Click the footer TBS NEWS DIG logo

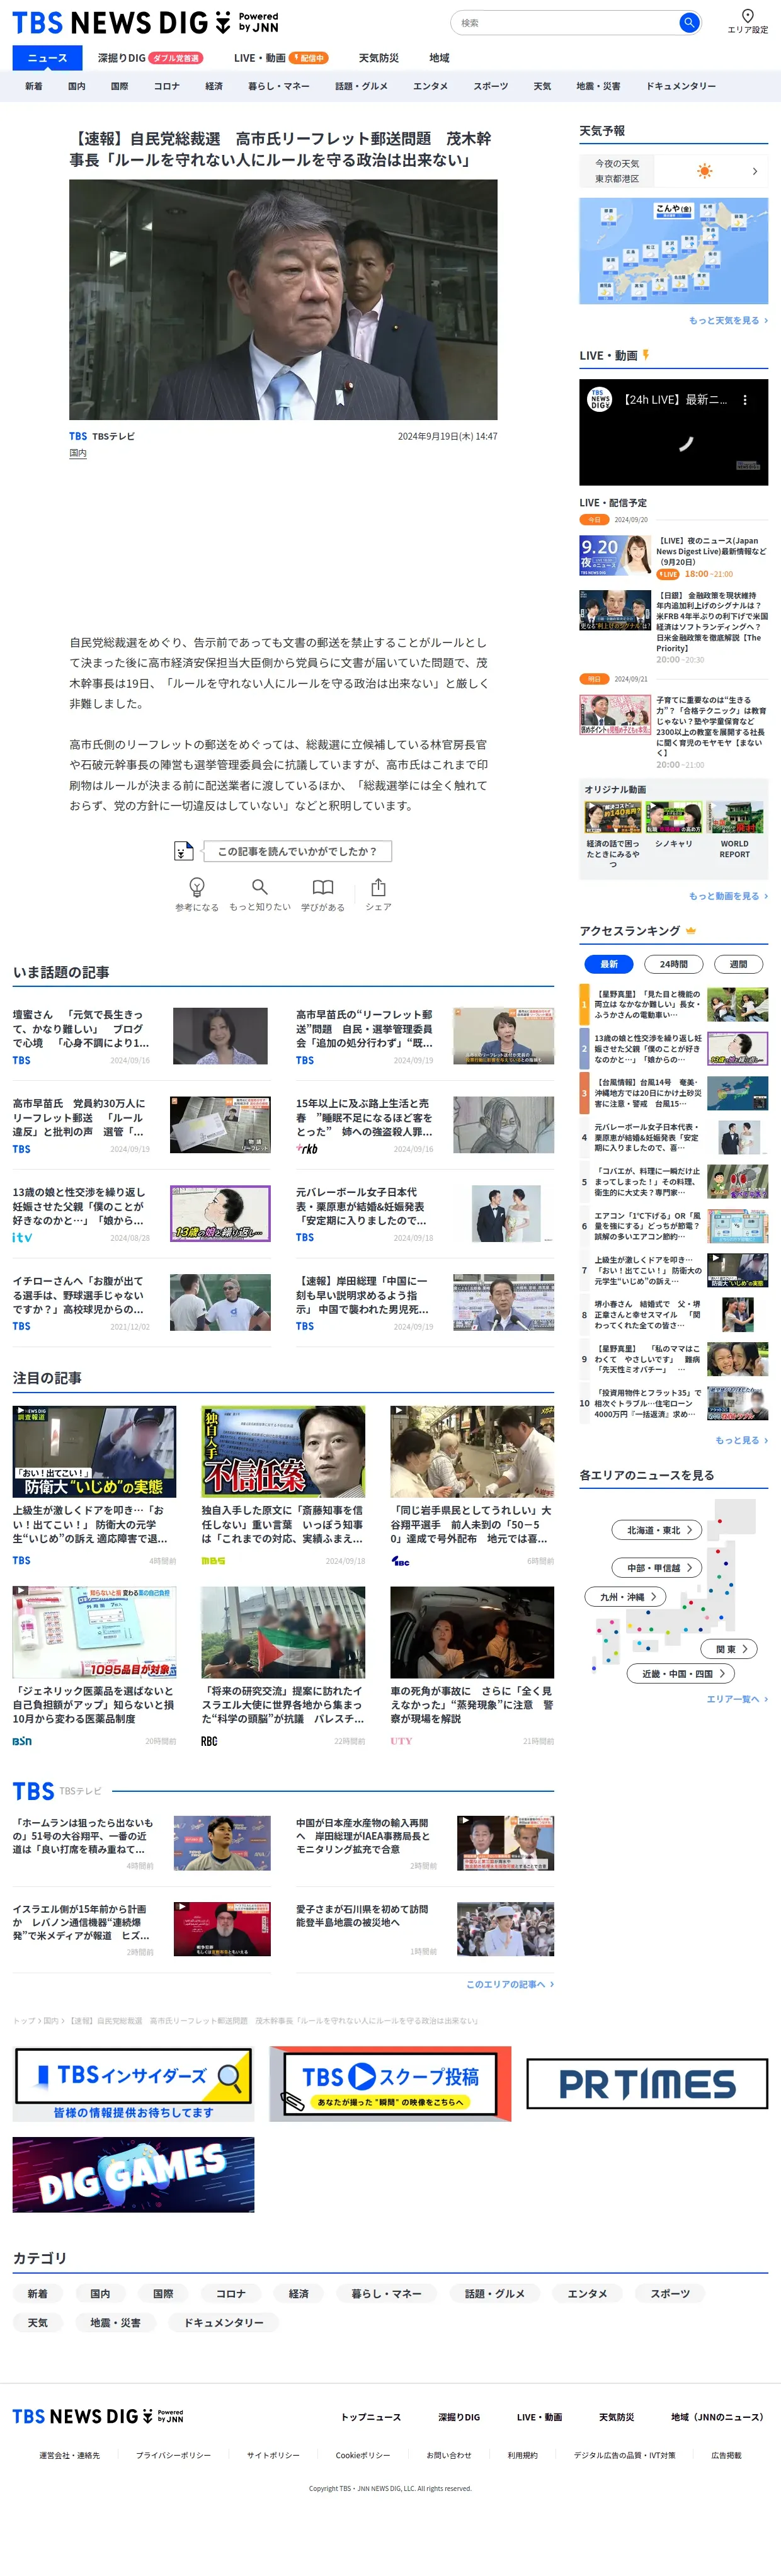[98, 2415]
